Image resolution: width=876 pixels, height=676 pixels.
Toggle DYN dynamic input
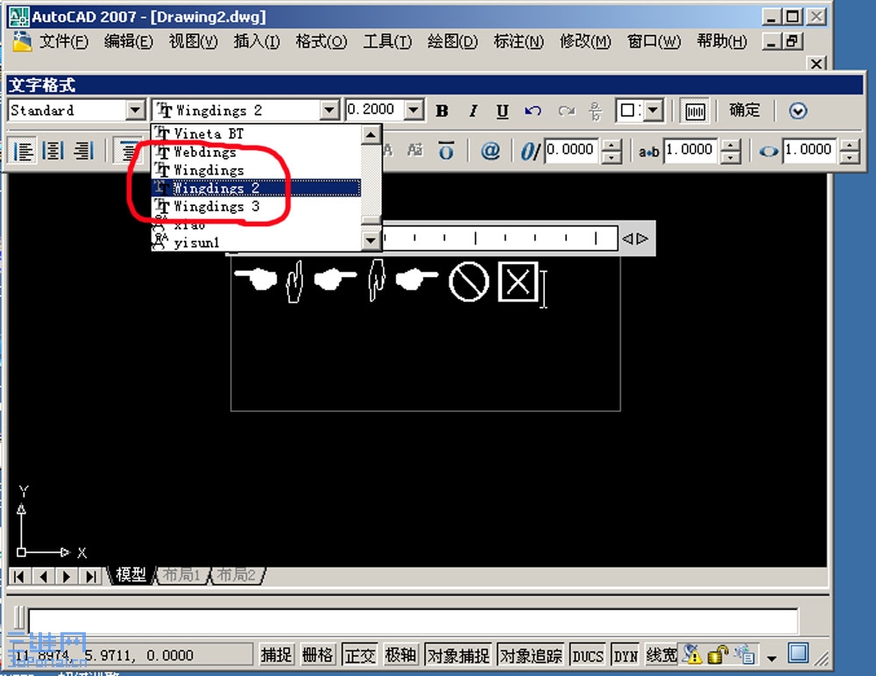(625, 655)
